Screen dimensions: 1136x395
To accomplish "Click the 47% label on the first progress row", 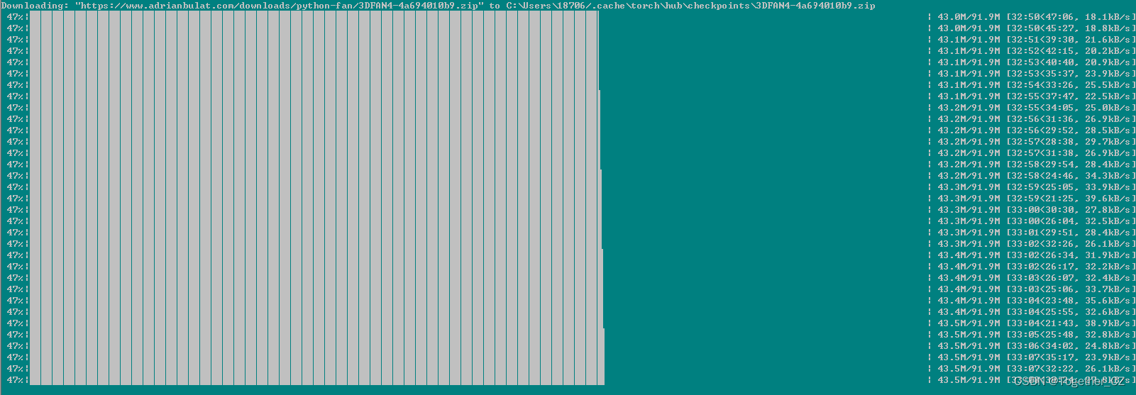I will 15,17.
